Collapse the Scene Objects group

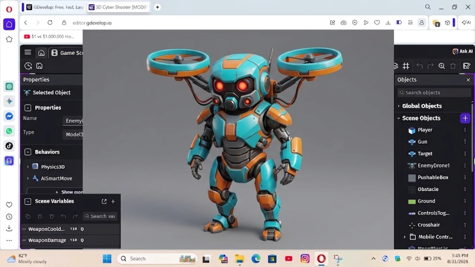coord(399,118)
